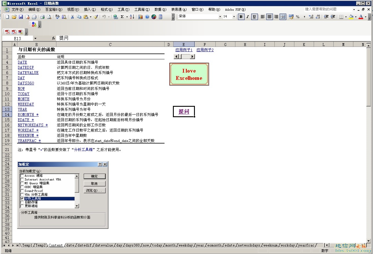This screenshot has width=373, height=254.
Task: Follow the DATEVALUE function link
Action: (28, 73)
